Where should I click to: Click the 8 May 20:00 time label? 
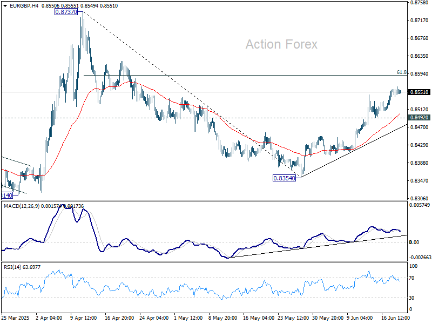coord(222,318)
